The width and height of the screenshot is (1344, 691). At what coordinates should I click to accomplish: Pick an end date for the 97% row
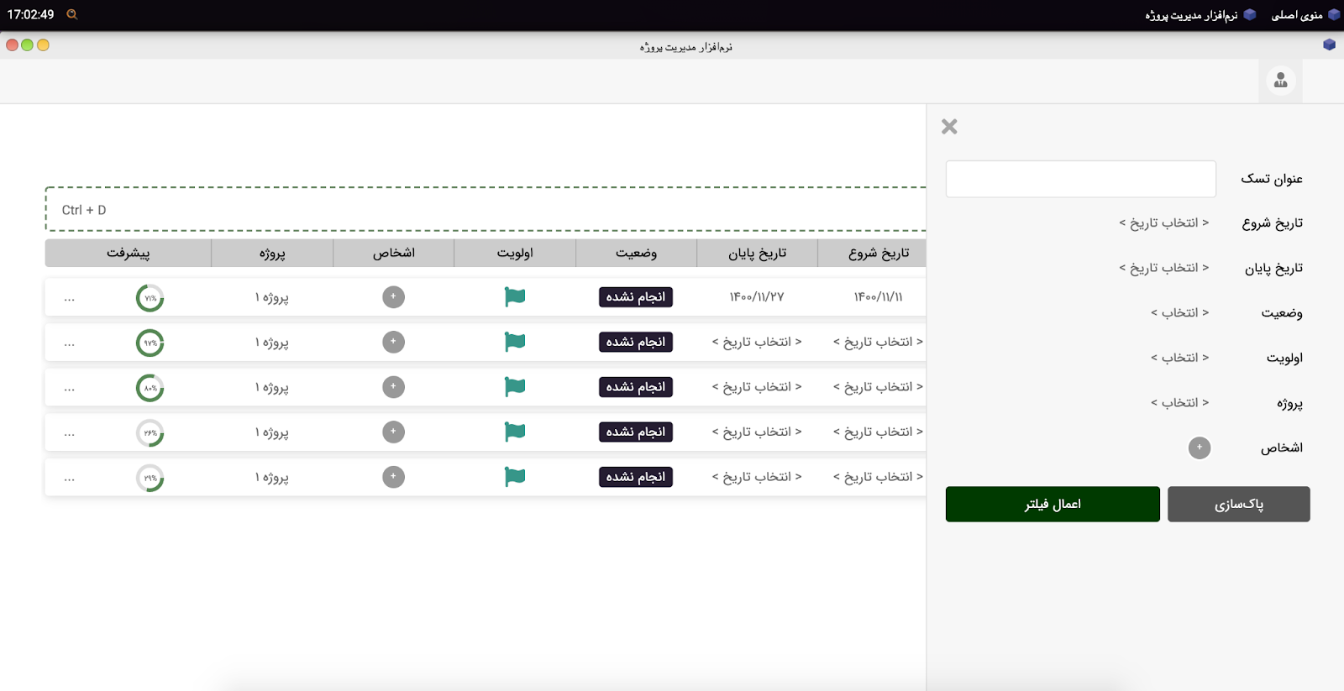click(x=757, y=342)
